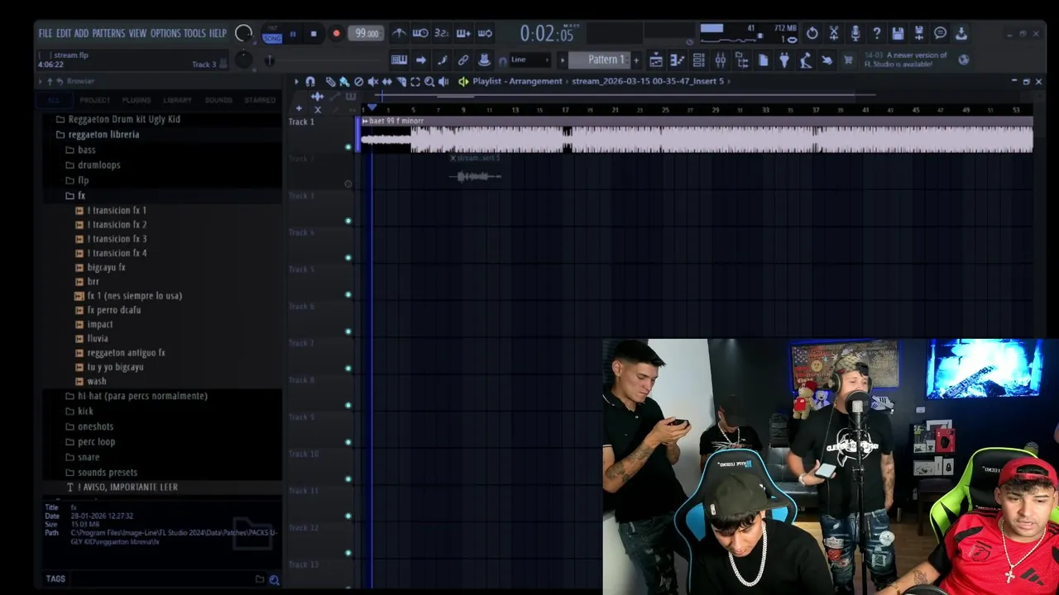Add new pattern with plus button
The image size is (1059, 595).
(x=636, y=59)
